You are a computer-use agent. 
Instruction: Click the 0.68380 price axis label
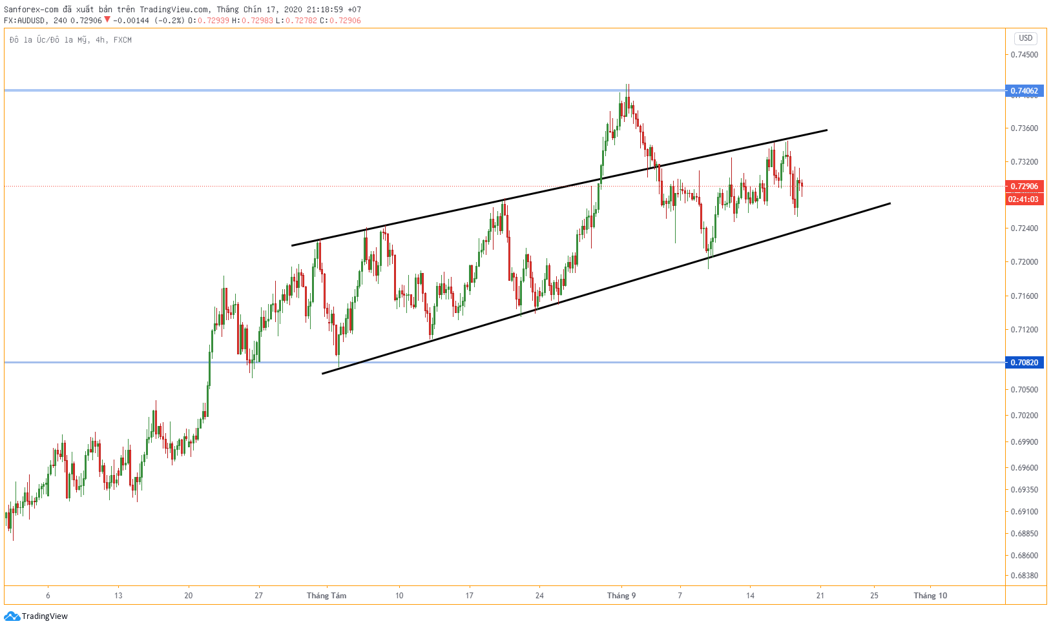point(1025,576)
